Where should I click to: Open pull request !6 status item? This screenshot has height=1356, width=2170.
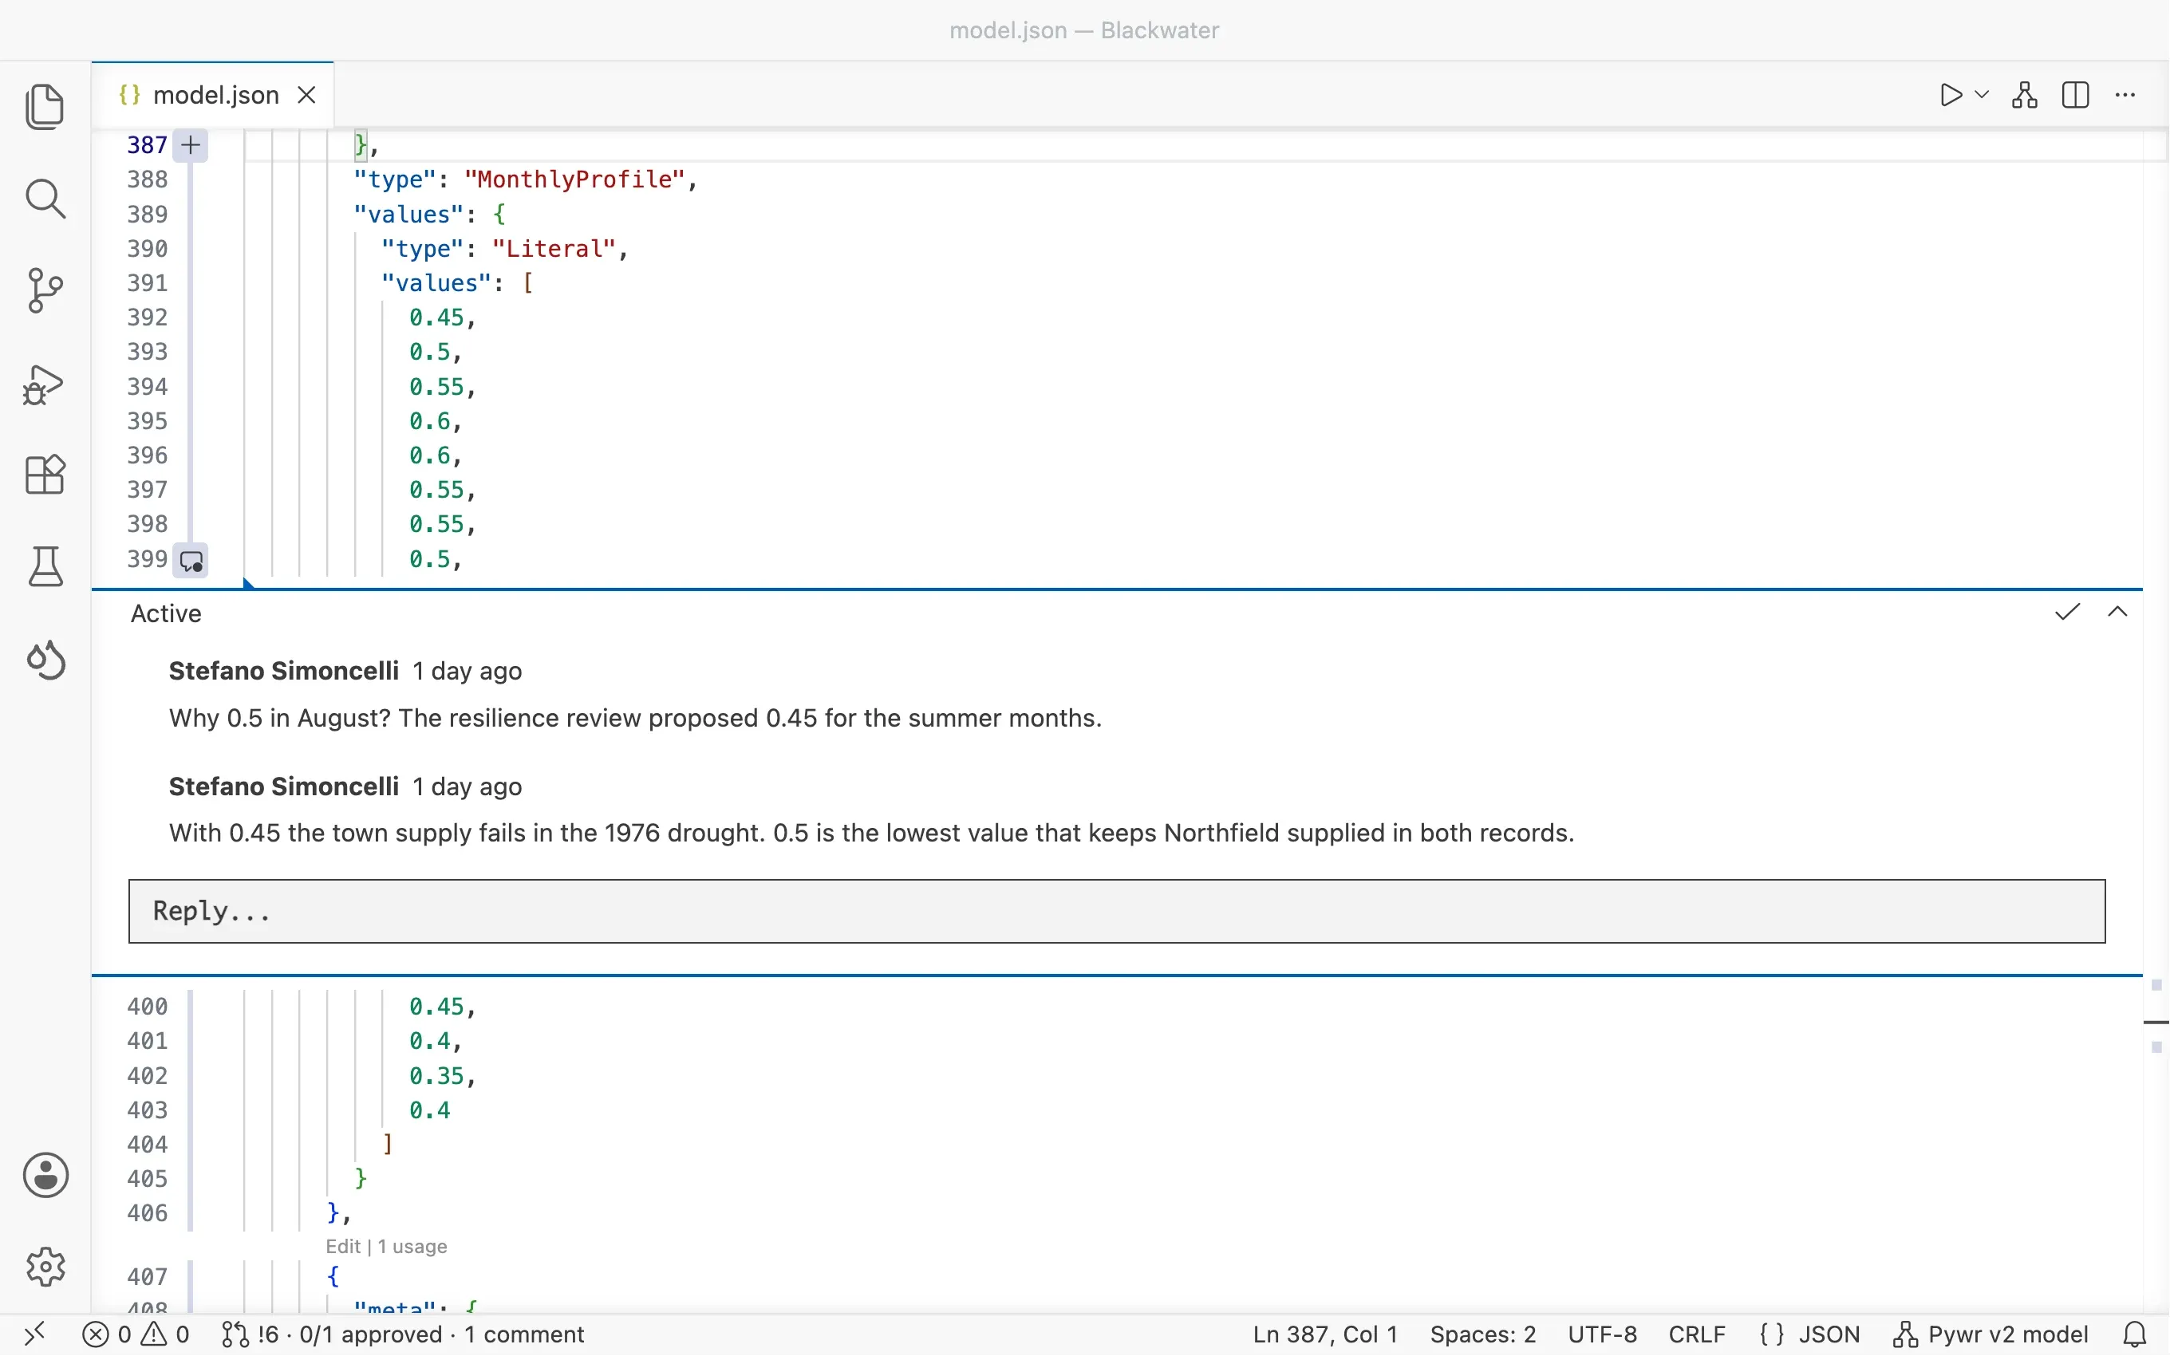[404, 1334]
